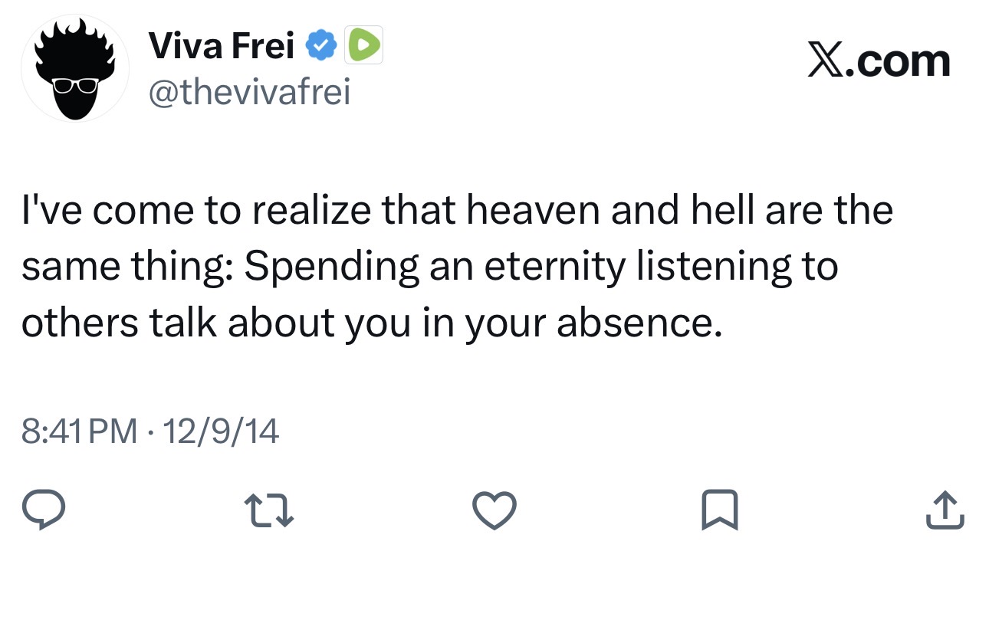Click the 8:41 PM timestamp
Screen dimensions: 989x620
coord(80,433)
